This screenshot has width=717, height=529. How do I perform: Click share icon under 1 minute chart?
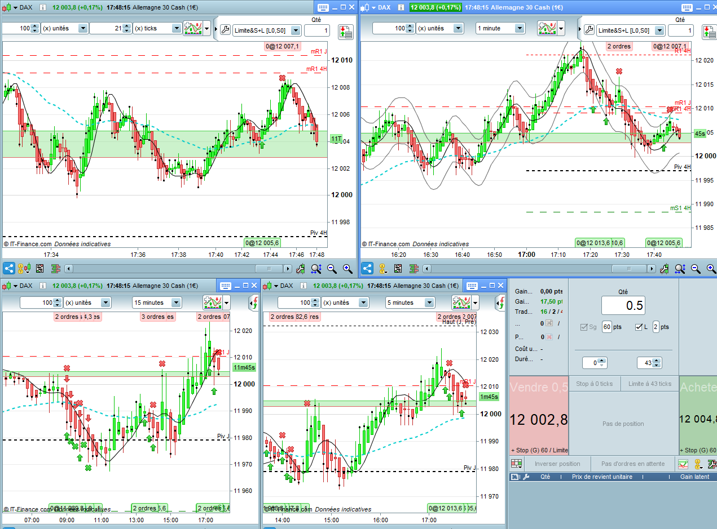tap(367, 269)
